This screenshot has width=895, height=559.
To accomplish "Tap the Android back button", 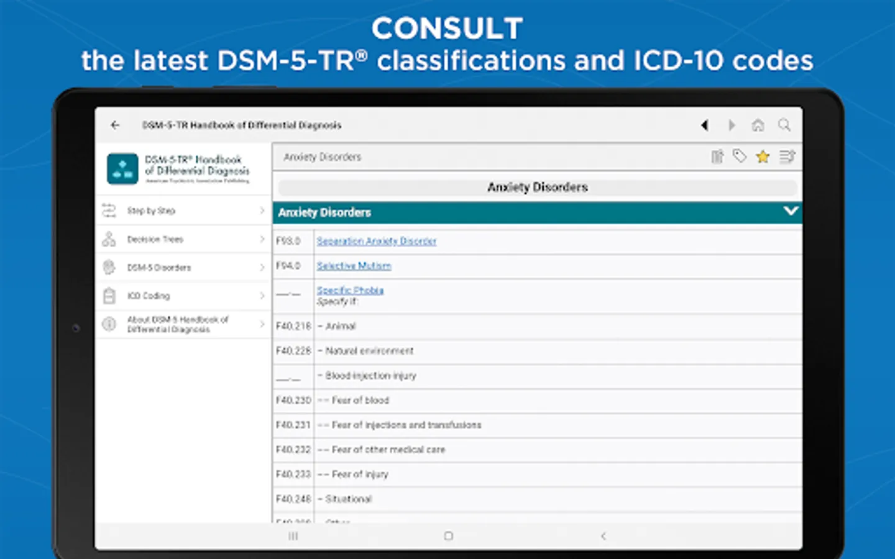I will click(603, 536).
